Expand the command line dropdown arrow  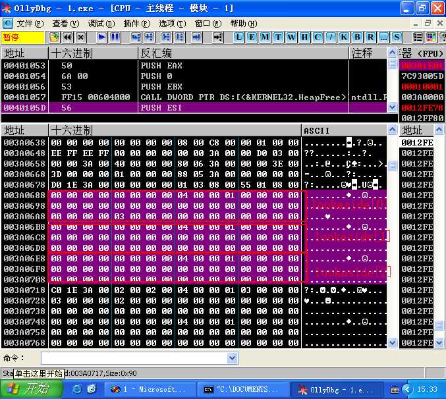point(233,358)
